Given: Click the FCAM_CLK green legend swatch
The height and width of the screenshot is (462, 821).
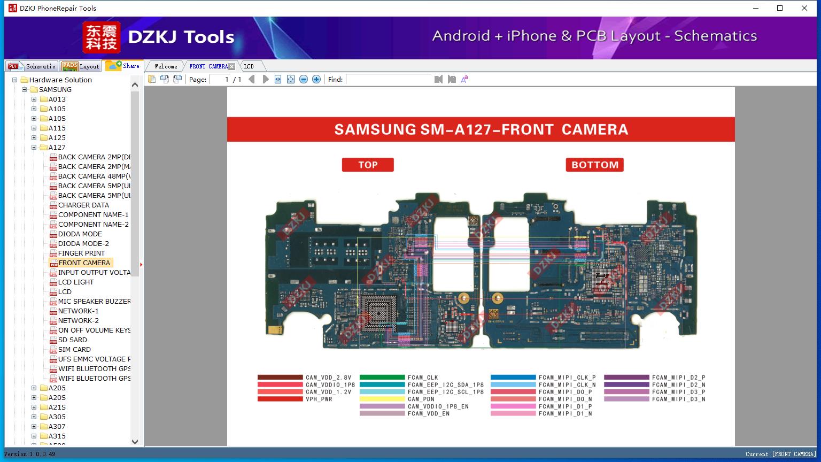Looking at the screenshot, I should tap(382, 378).
